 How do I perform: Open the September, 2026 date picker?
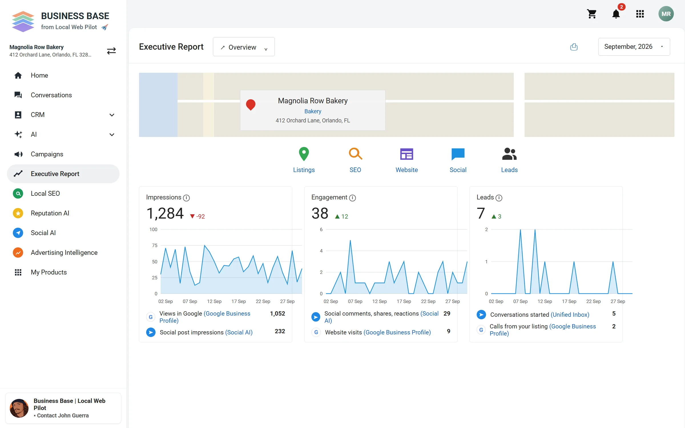coord(634,47)
